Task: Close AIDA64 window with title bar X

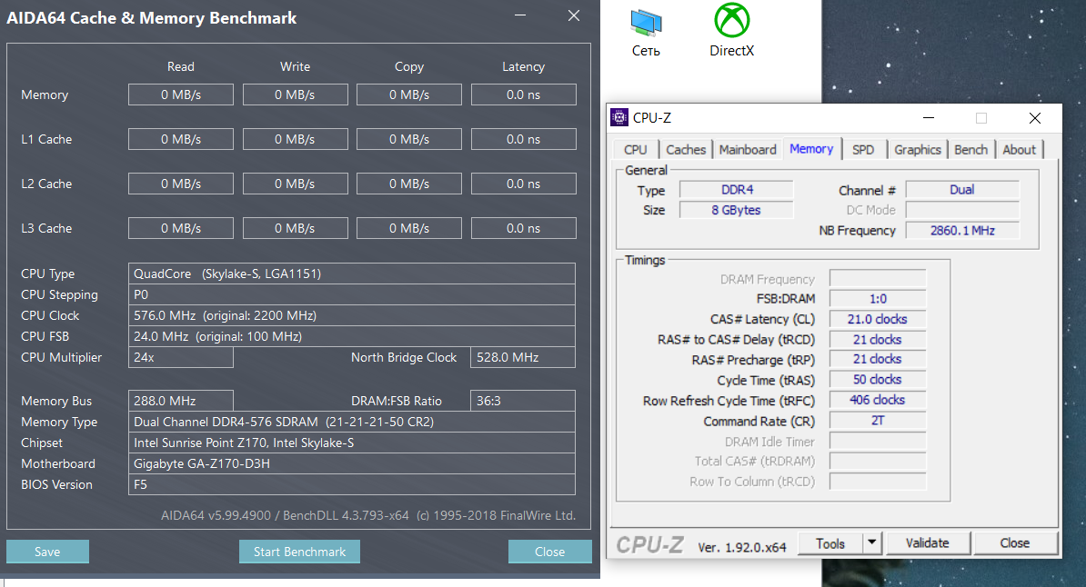Action: click(574, 15)
